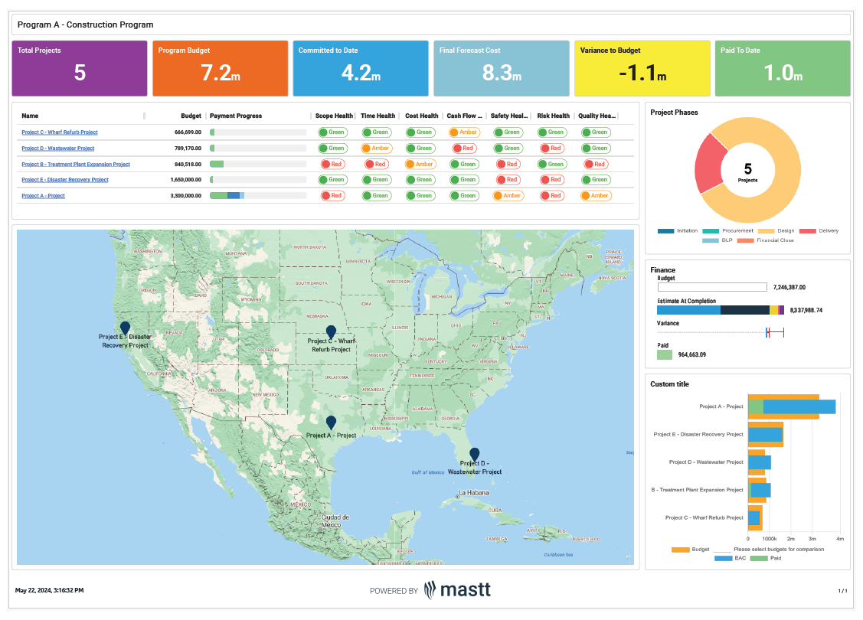Expand the truncated Safety Health column header
The height and width of the screenshot is (620, 863).
(508, 116)
